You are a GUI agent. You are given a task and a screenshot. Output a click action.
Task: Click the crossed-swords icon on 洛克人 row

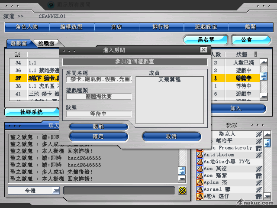[x=259, y=134]
